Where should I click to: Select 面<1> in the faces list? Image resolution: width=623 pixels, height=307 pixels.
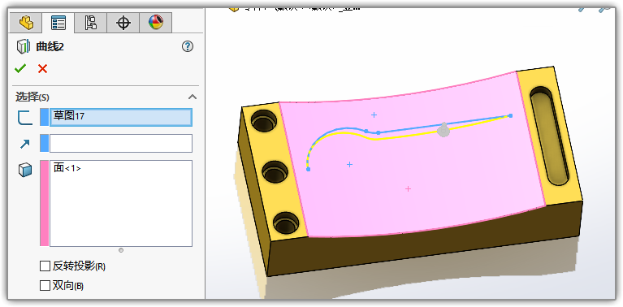67,168
